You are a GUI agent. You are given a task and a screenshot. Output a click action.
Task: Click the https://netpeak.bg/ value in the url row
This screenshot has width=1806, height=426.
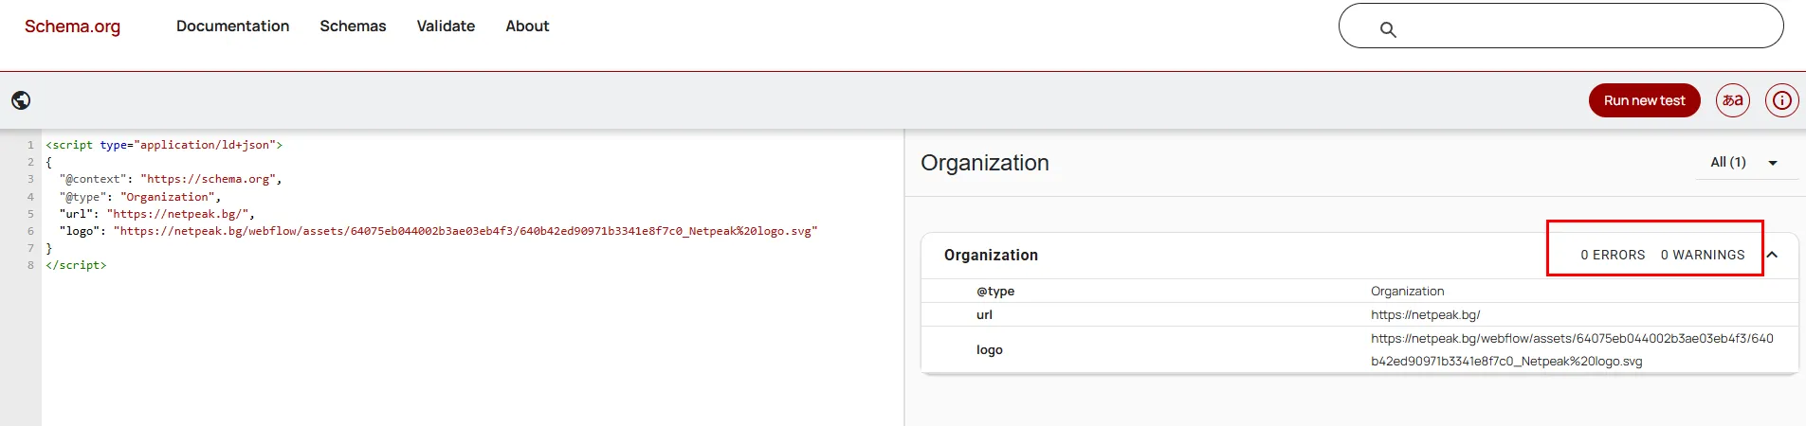point(1425,315)
